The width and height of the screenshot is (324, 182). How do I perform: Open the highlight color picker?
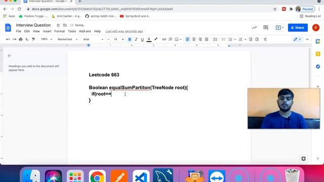(156, 39)
